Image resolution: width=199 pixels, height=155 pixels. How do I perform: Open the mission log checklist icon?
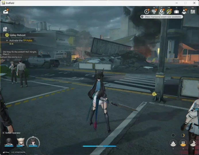[5, 29]
